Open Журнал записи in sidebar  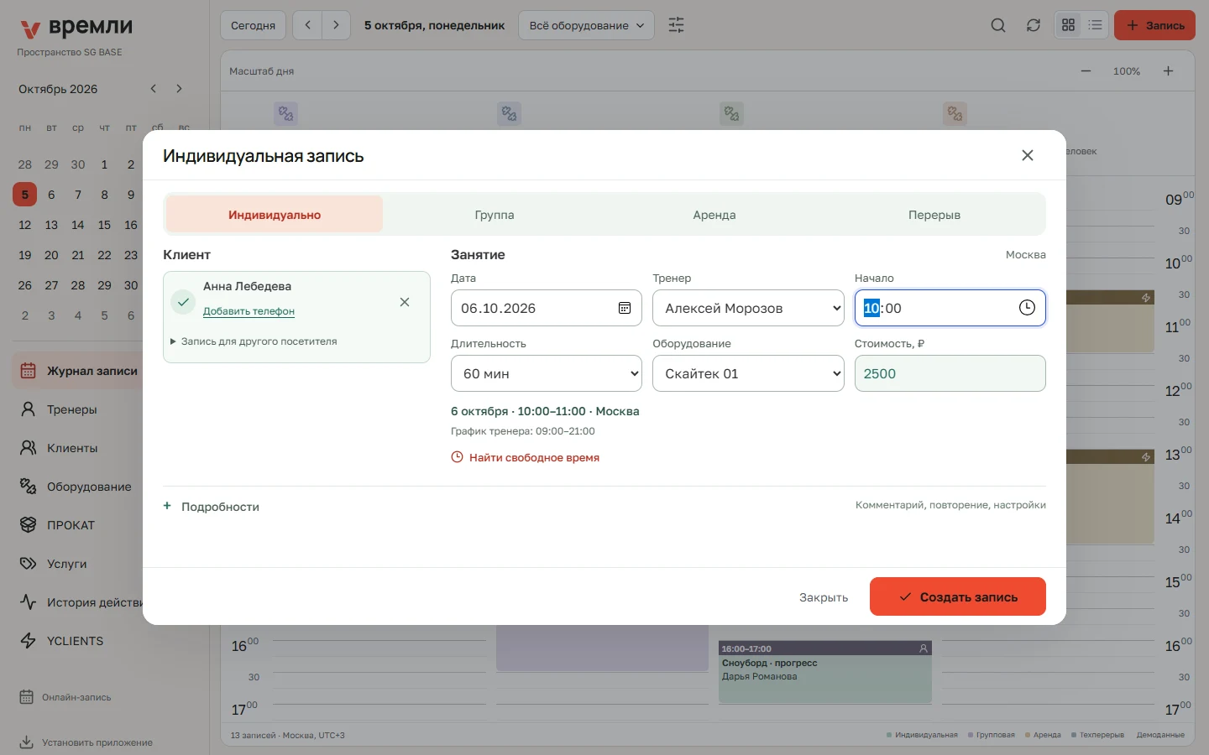point(78,371)
